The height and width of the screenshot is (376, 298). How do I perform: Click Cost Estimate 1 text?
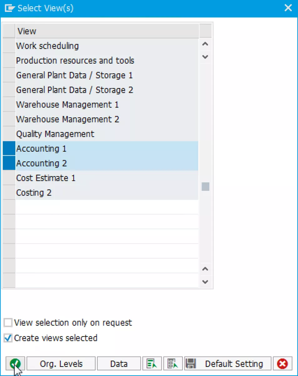[46, 178]
